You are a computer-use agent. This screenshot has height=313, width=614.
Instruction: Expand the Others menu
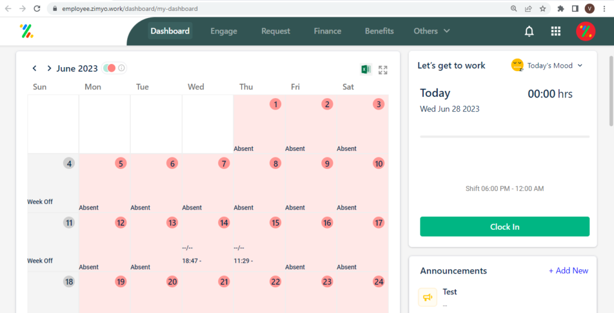click(432, 31)
